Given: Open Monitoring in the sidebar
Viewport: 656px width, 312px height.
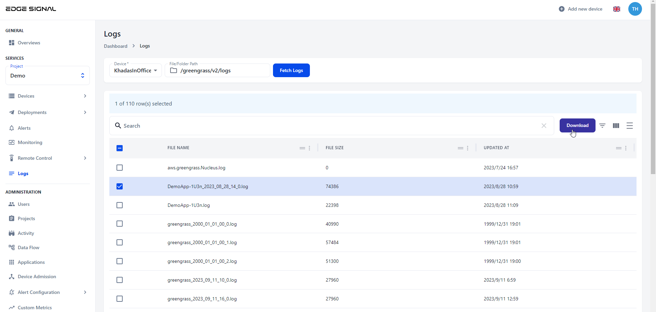Looking at the screenshot, I should coord(30,142).
